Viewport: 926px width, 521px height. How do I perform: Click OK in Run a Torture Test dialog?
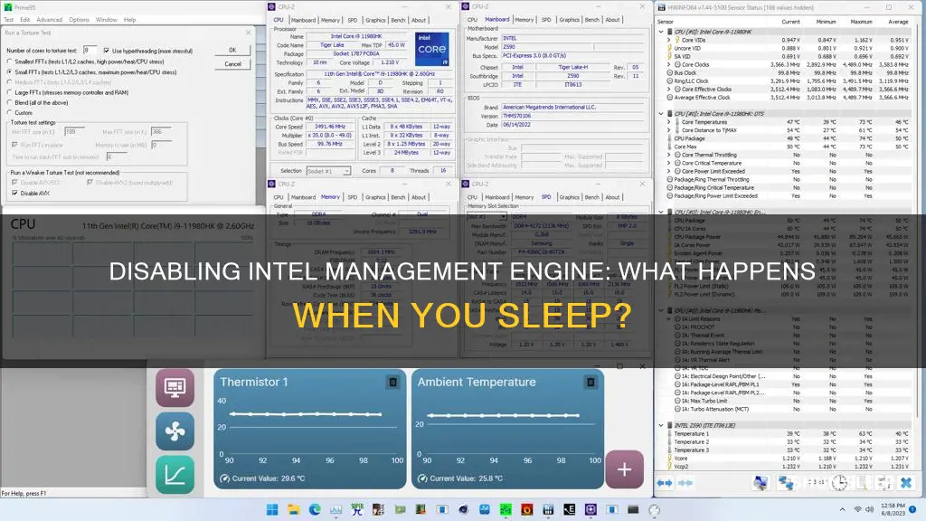(x=232, y=51)
